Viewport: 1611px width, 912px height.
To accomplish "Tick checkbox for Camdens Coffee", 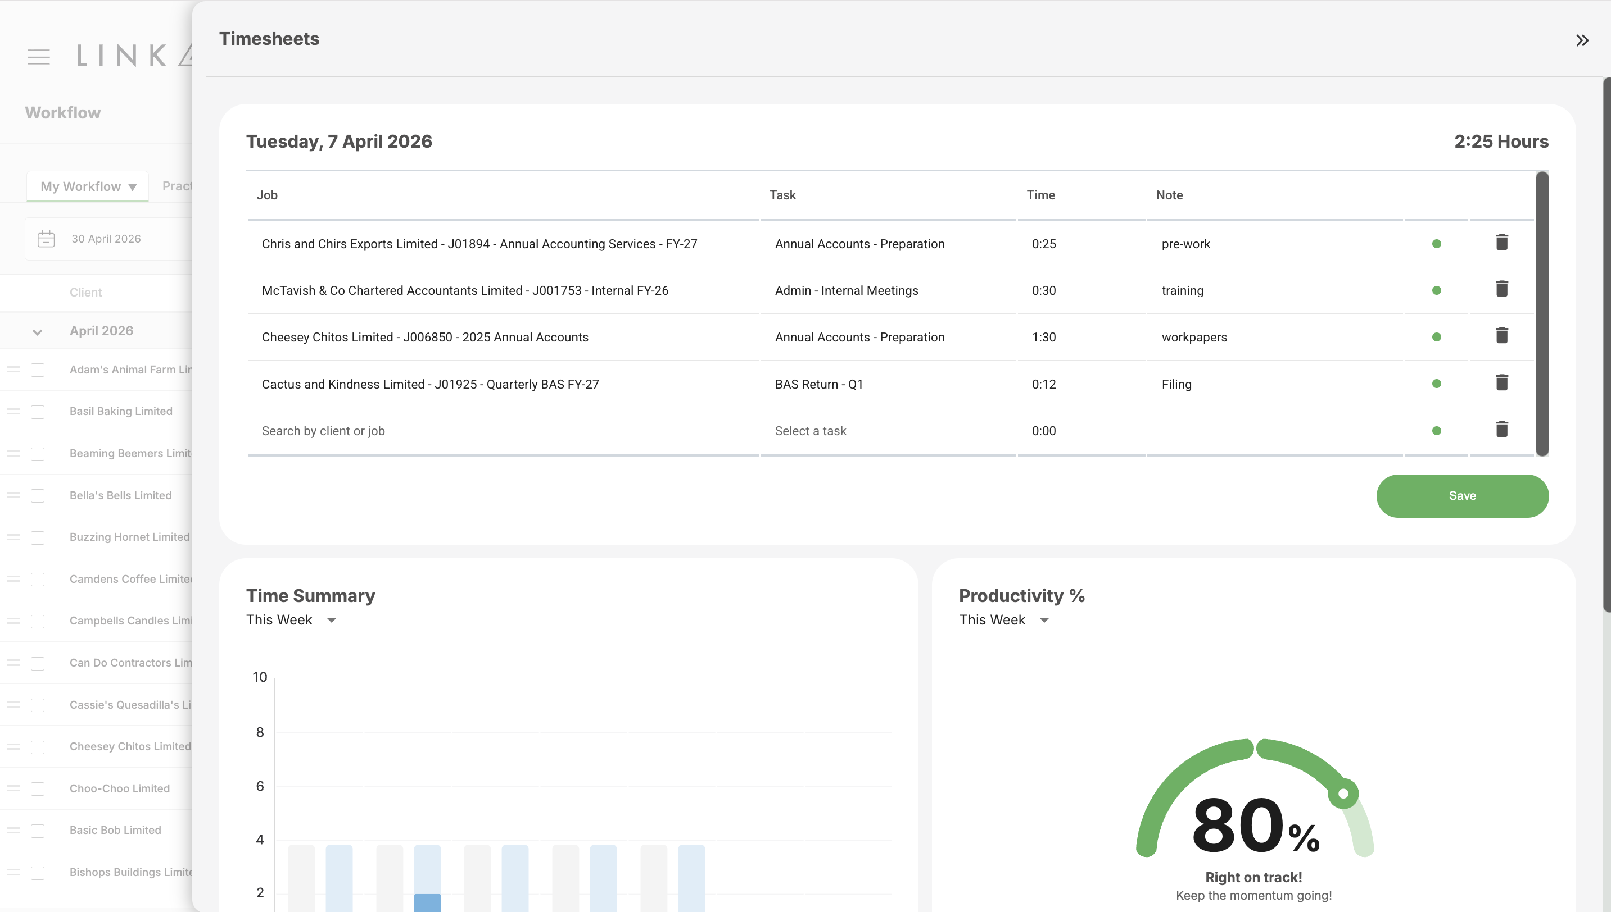I will click(x=38, y=580).
